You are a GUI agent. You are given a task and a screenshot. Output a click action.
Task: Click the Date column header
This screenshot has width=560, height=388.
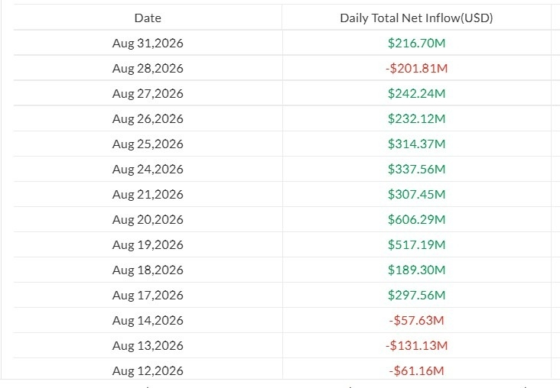coord(148,18)
